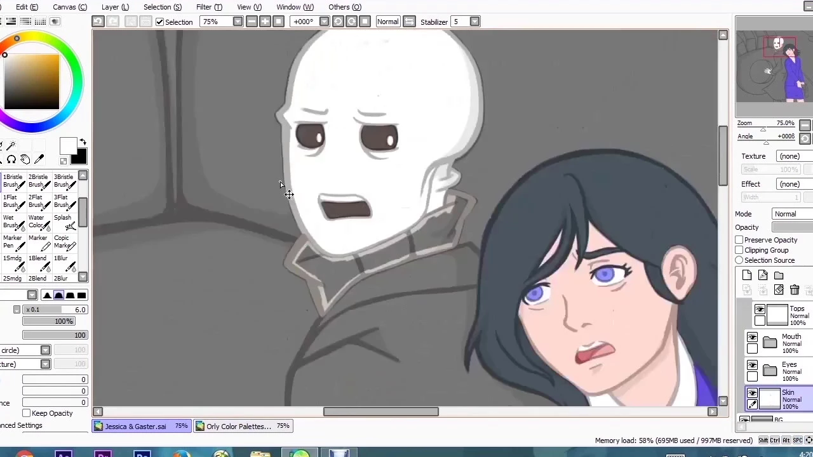Clear the layer with eraser icon
This screenshot has height=457, width=813.
[779, 290]
